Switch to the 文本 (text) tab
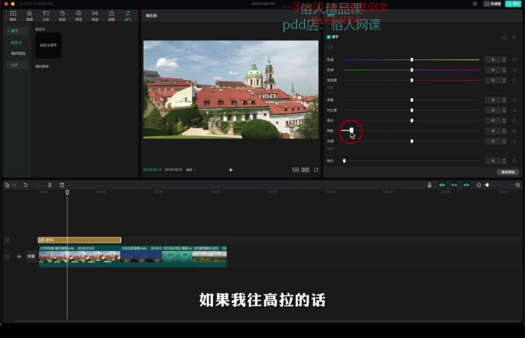 click(46, 15)
